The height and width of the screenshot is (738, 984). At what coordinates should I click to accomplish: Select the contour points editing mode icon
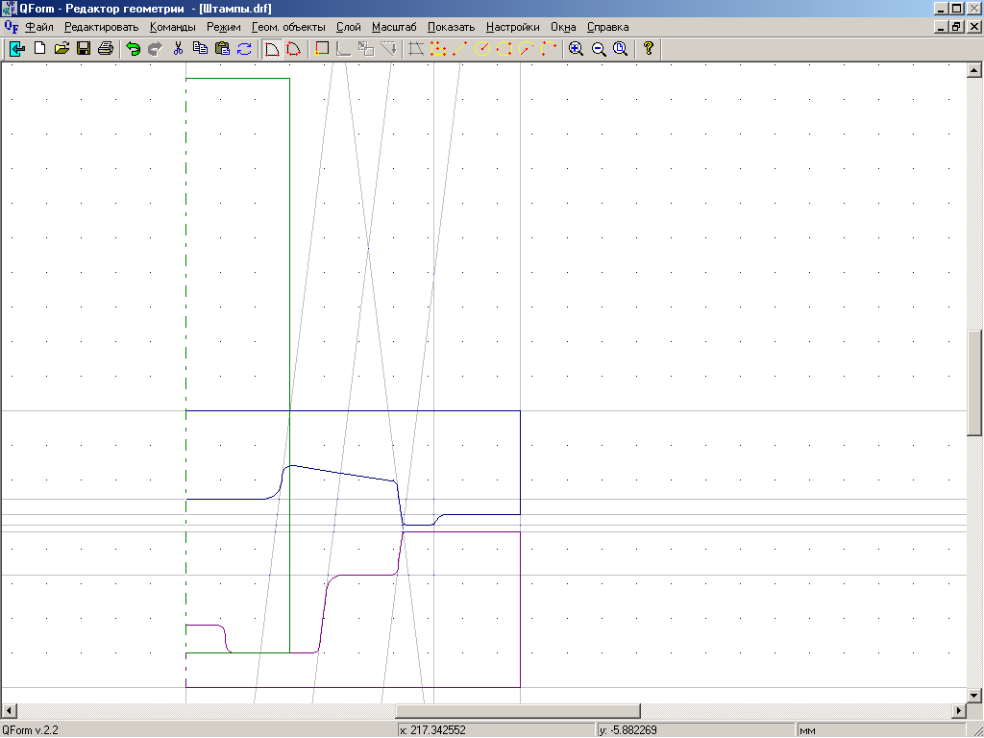coord(293,49)
